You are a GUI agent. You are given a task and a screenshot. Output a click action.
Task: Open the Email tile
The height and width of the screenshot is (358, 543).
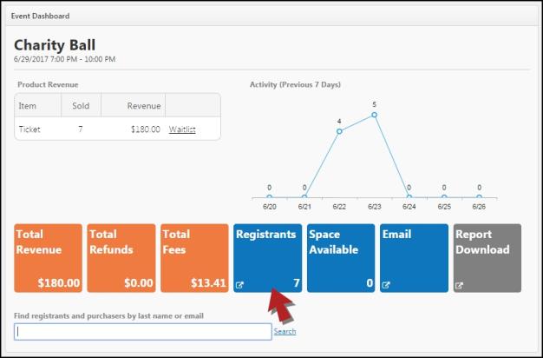[414, 258]
